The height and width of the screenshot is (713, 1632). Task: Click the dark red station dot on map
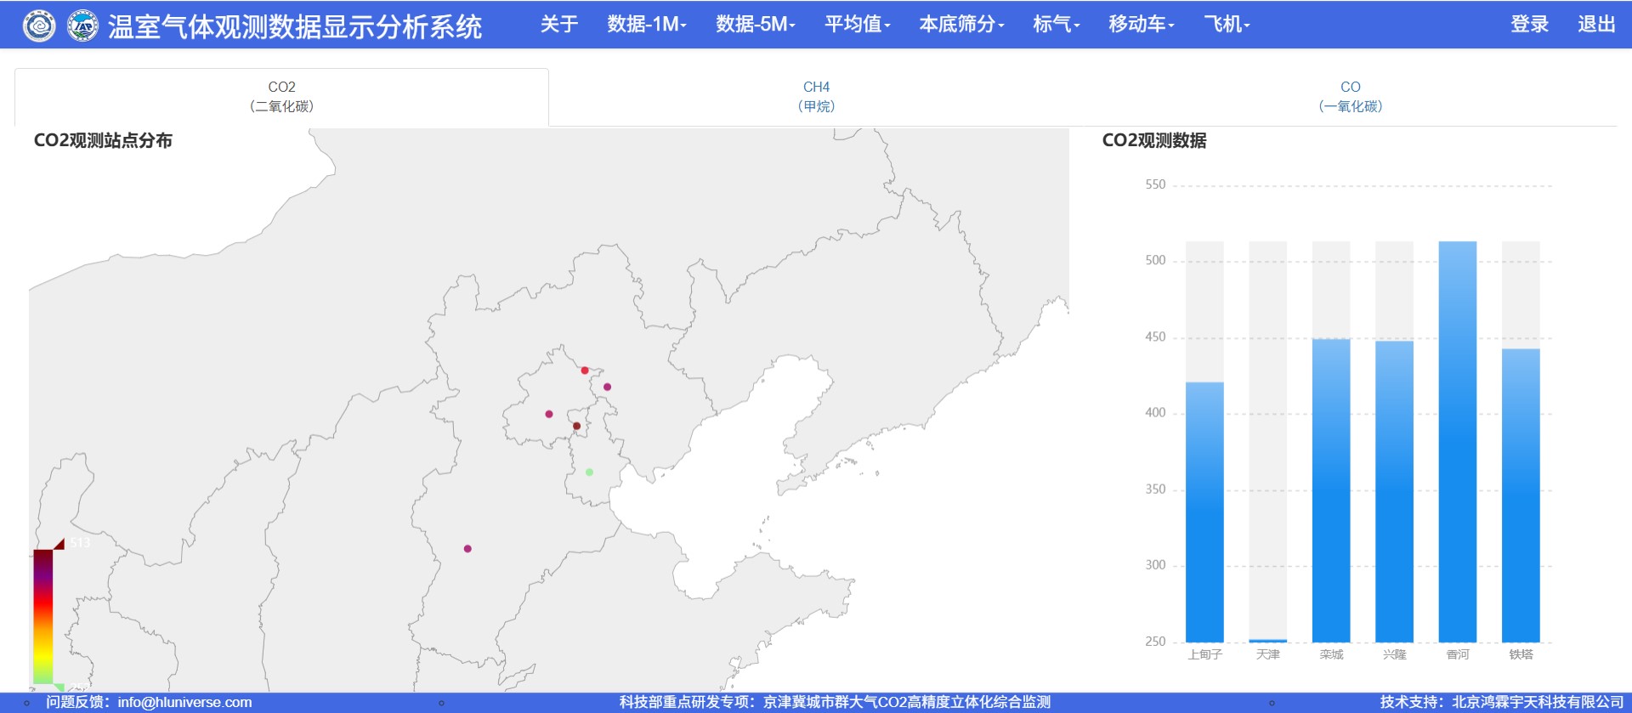576,426
